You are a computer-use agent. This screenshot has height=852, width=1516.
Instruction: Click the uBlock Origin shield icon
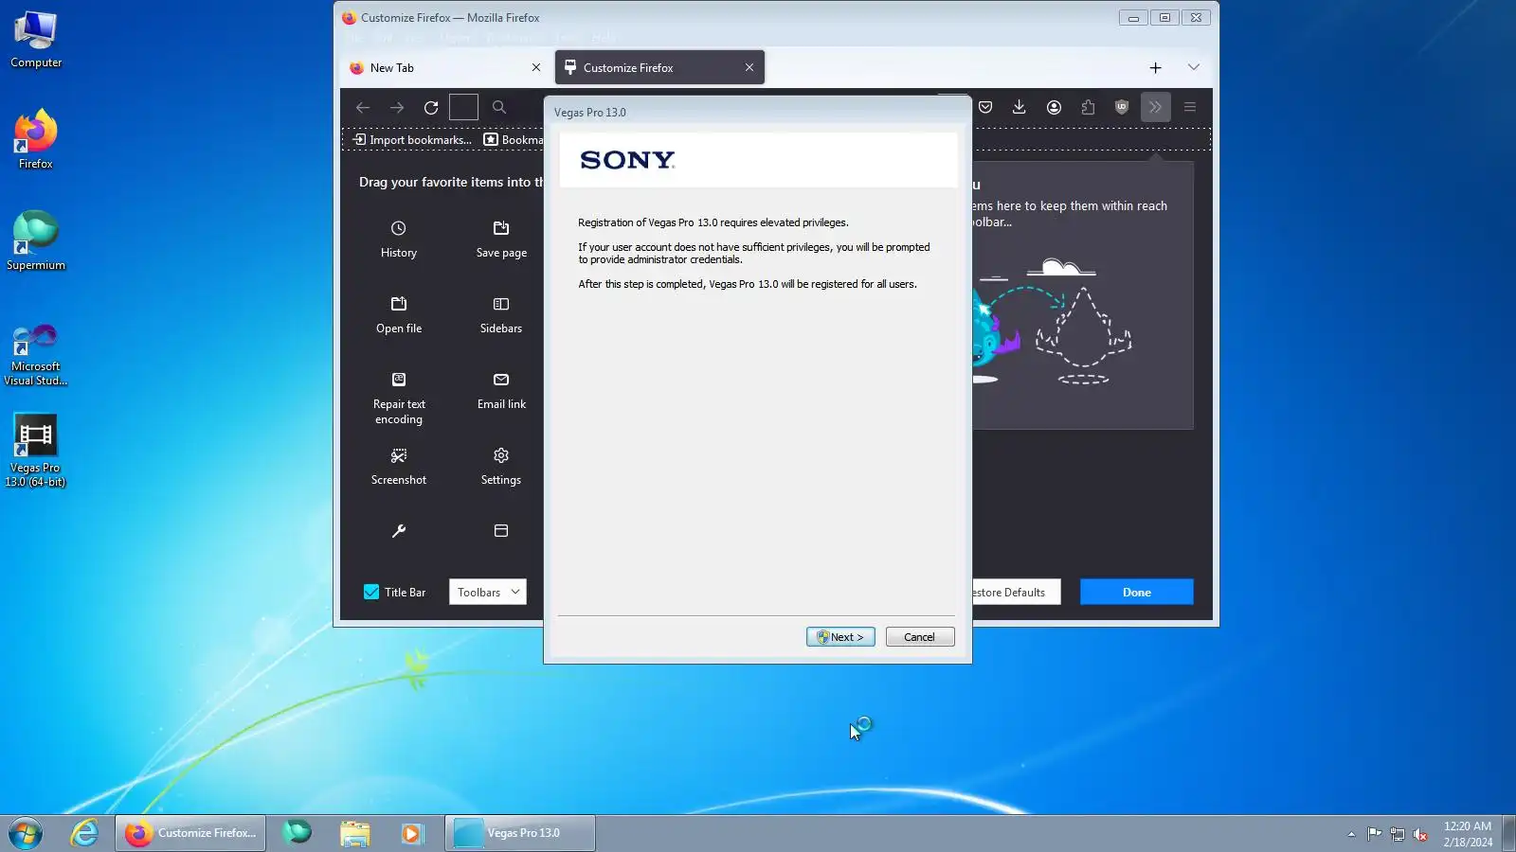(x=1122, y=107)
